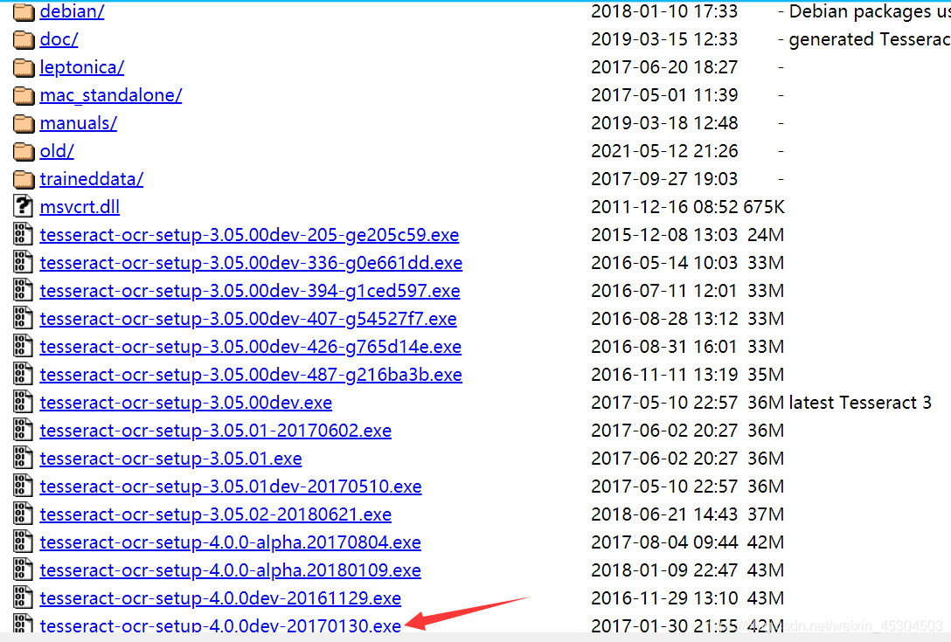
Task: Click the binary icon beside 4.0.0dev-20161129.exe
Action: (x=23, y=597)
